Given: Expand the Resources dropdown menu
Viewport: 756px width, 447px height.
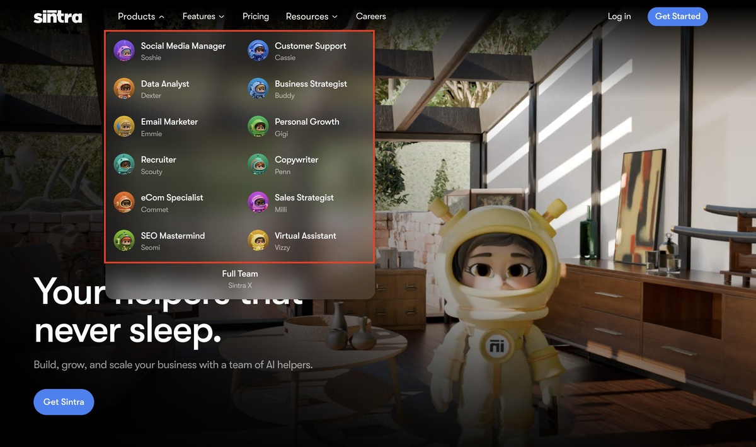Looking at the screenshot, I should [x=312, y=16].
